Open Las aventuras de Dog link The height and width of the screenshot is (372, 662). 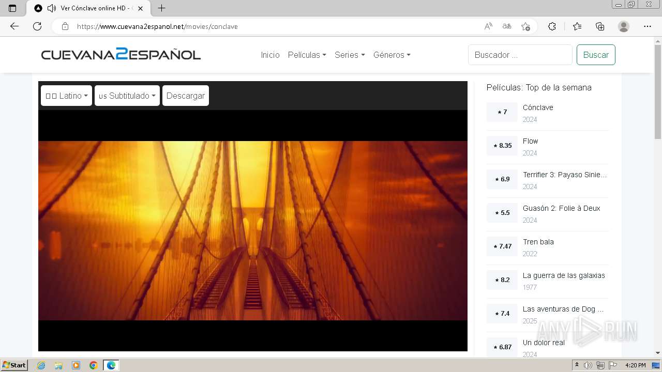(x=563, y=309)
